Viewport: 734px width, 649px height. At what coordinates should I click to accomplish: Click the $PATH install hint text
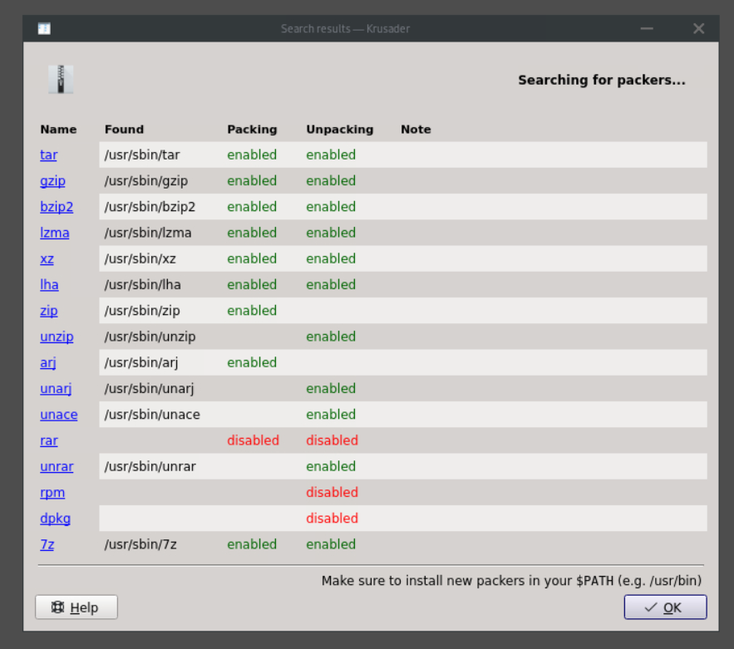(x=512, y=581)
